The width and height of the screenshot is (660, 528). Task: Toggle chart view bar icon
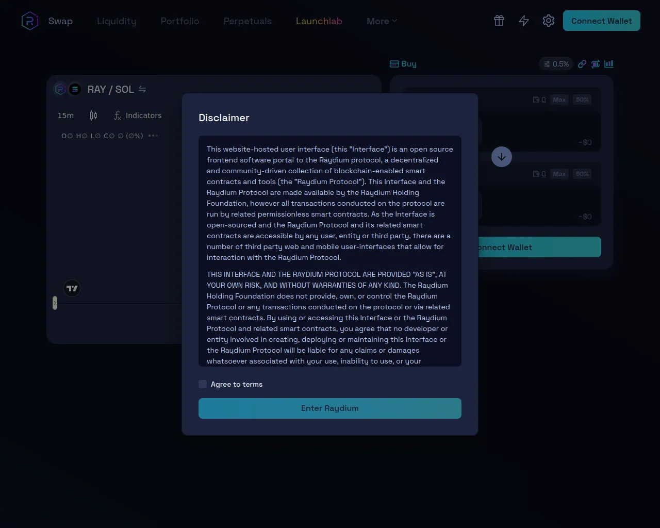(609, 64)
